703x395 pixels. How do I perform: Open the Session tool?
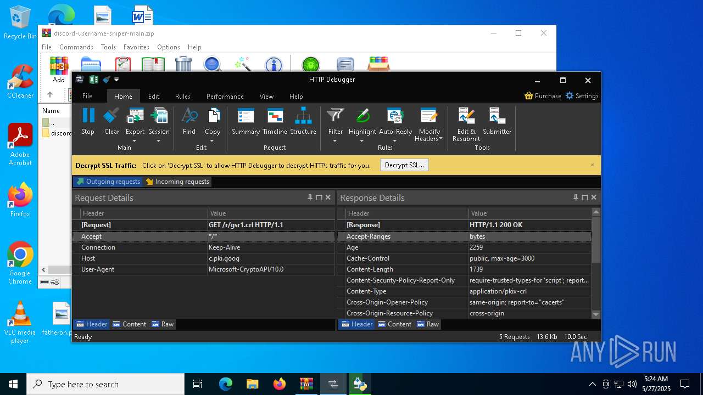[x=159, y=121]
